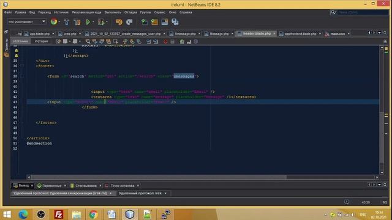
Task: Open the Отладка menu
Action: (130, 12)
